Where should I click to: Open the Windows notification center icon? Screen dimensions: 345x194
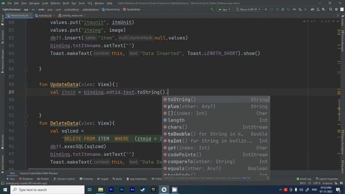pyautogui.click(x=338, y=190)
